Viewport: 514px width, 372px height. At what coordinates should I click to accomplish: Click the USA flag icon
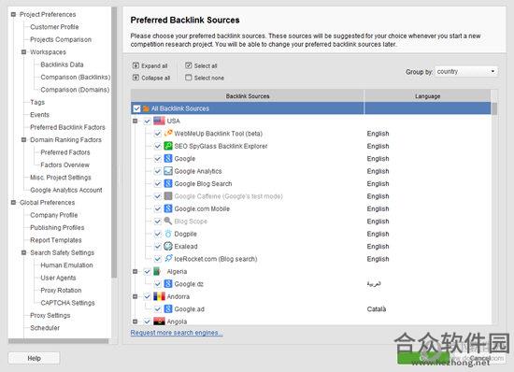[159, 121]
